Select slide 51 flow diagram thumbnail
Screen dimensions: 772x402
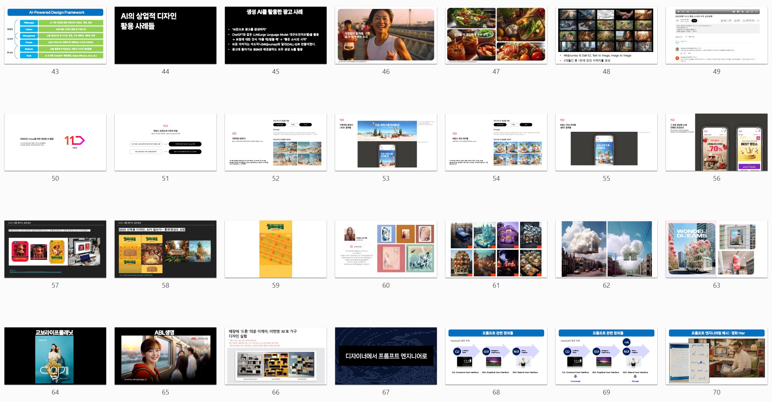coord(165,142)
